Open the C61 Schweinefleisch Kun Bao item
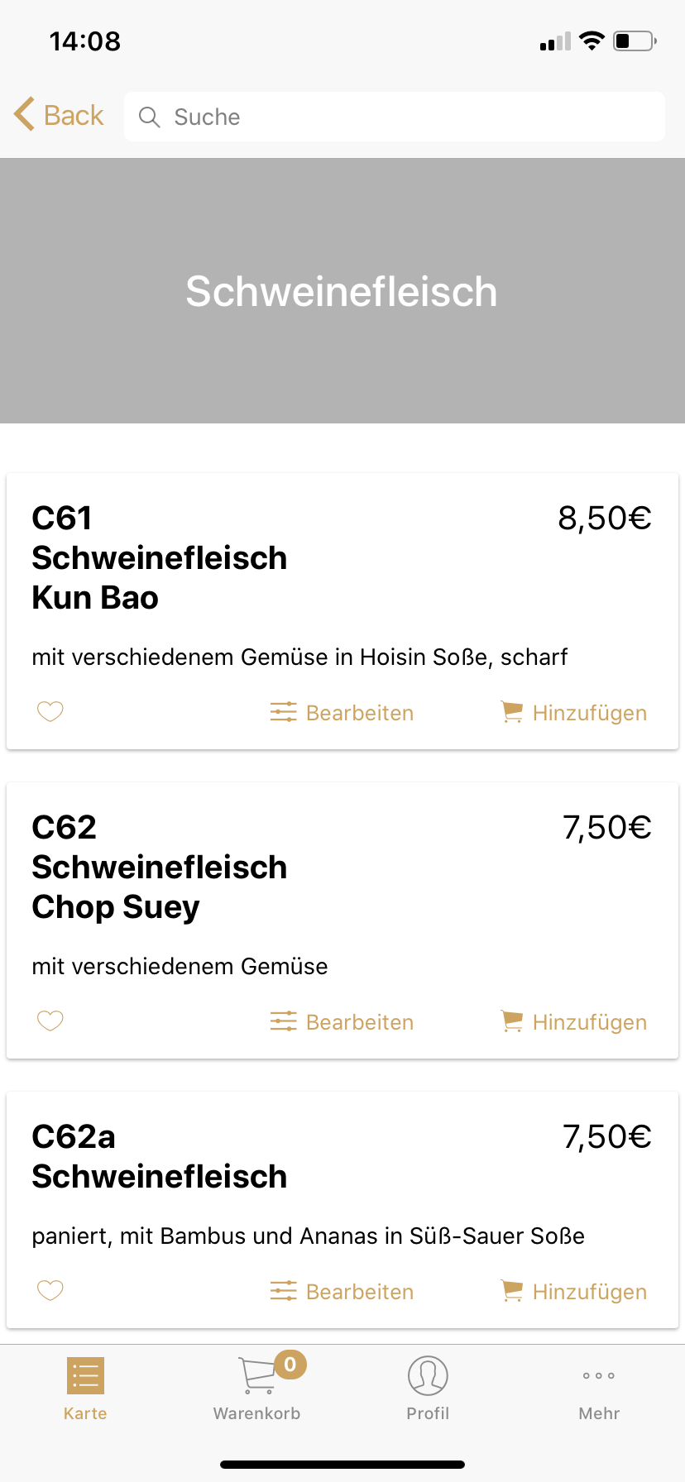 pos(160,558)
